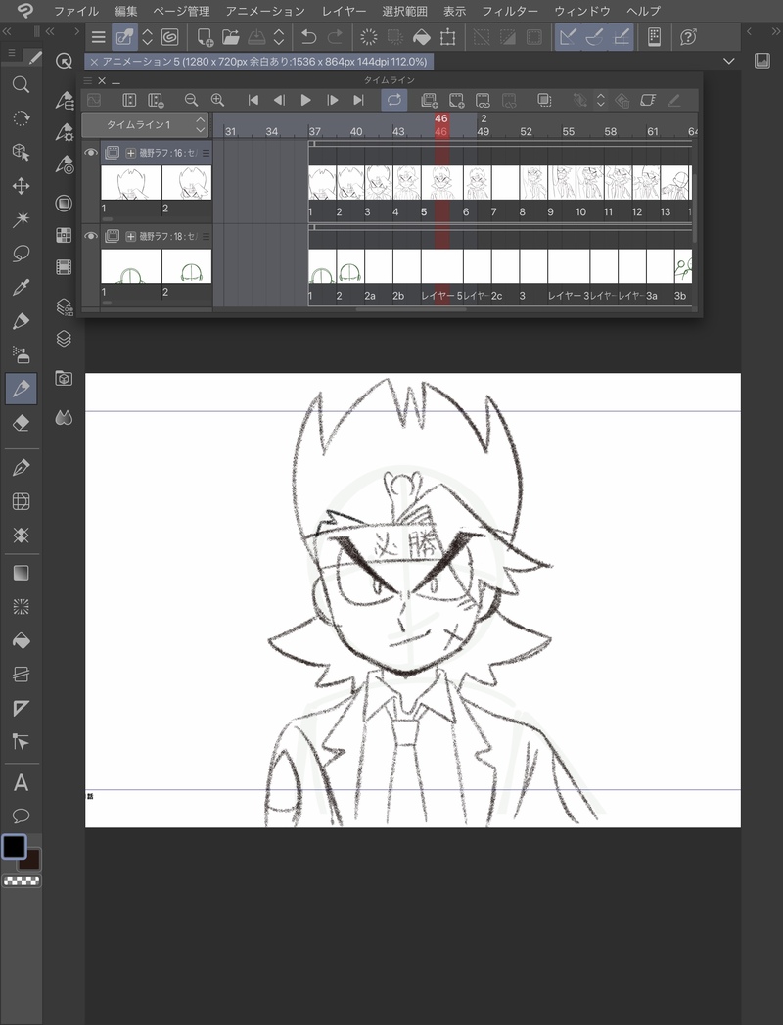Zoom in the timeline
The height and width of the screenshot is (1025, 783).
click(x=217, y=100)
